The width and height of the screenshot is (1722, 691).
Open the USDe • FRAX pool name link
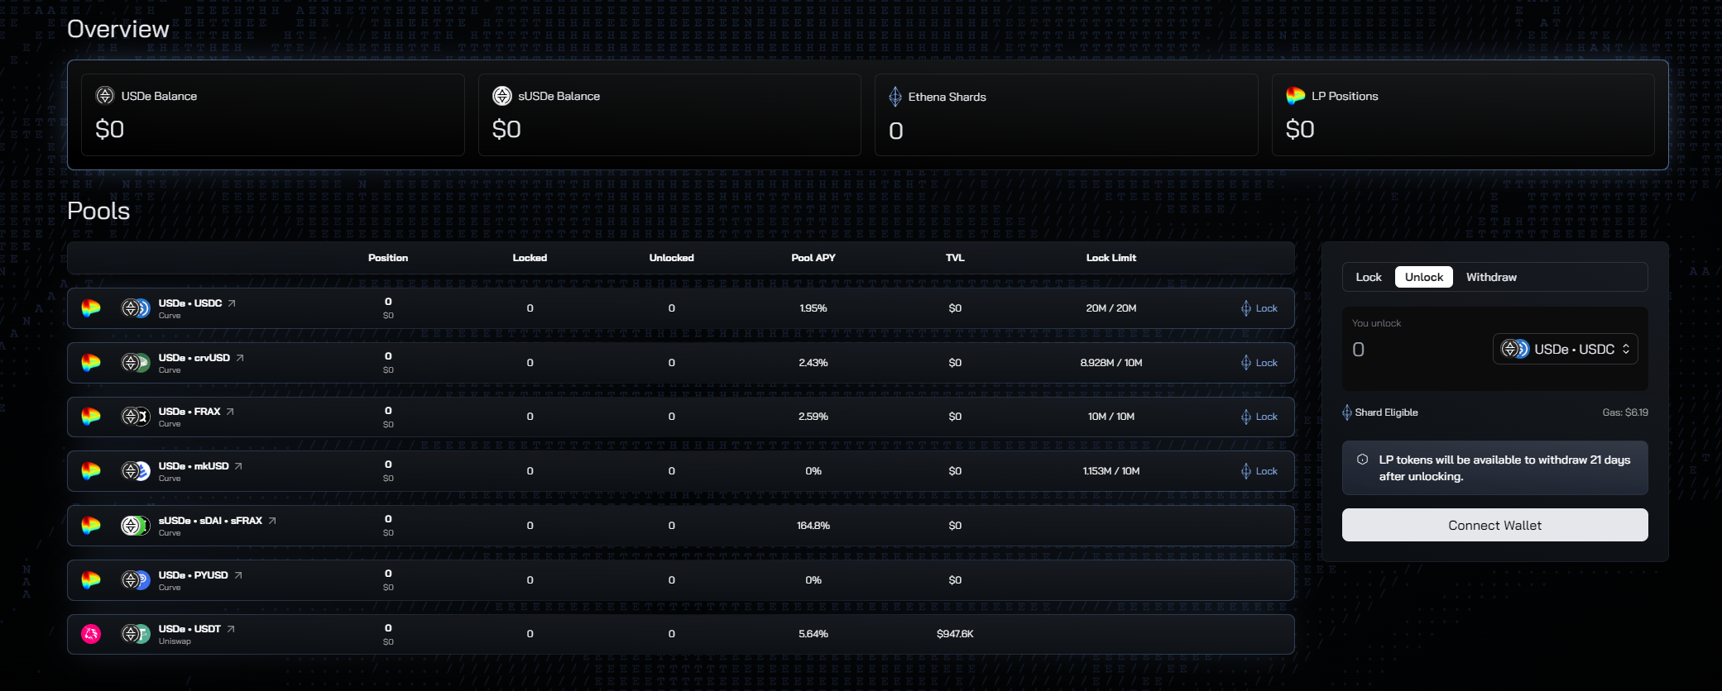pyautogui.click(x=189, y=412)
